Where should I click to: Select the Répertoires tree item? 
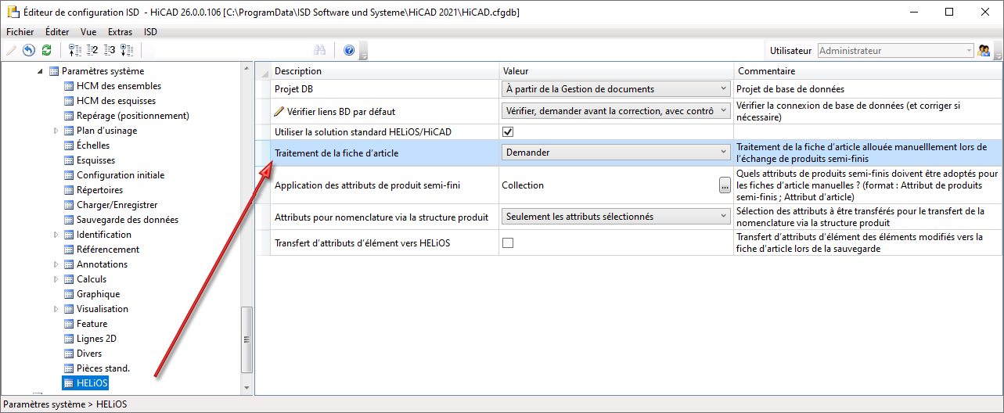pos(99,190)
